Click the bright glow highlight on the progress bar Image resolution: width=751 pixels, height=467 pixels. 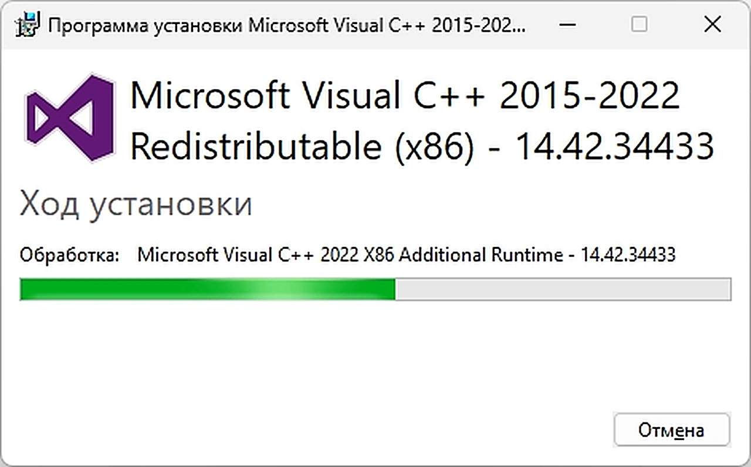[x=283, y=289]
